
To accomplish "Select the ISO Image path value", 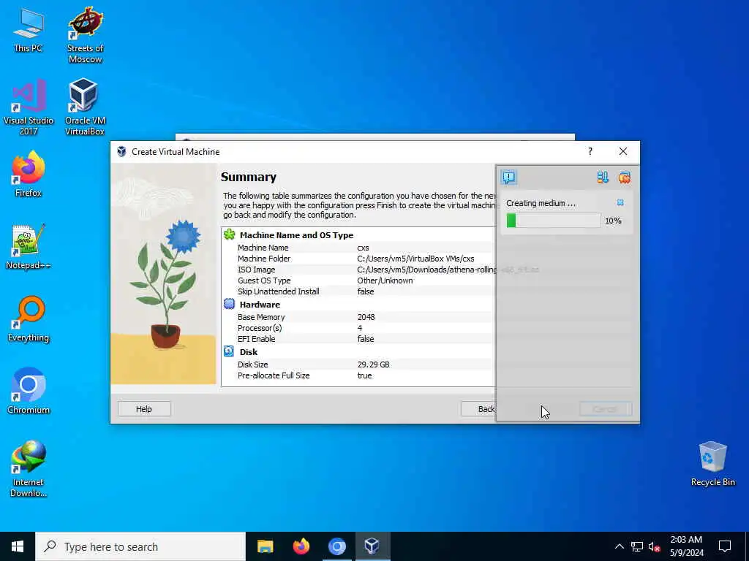I will [426, 270].
